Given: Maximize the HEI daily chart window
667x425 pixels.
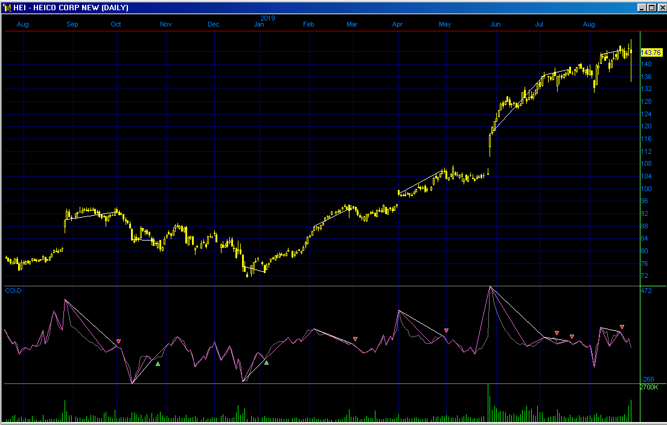Looking at the screenshot, I should [651, 8].
